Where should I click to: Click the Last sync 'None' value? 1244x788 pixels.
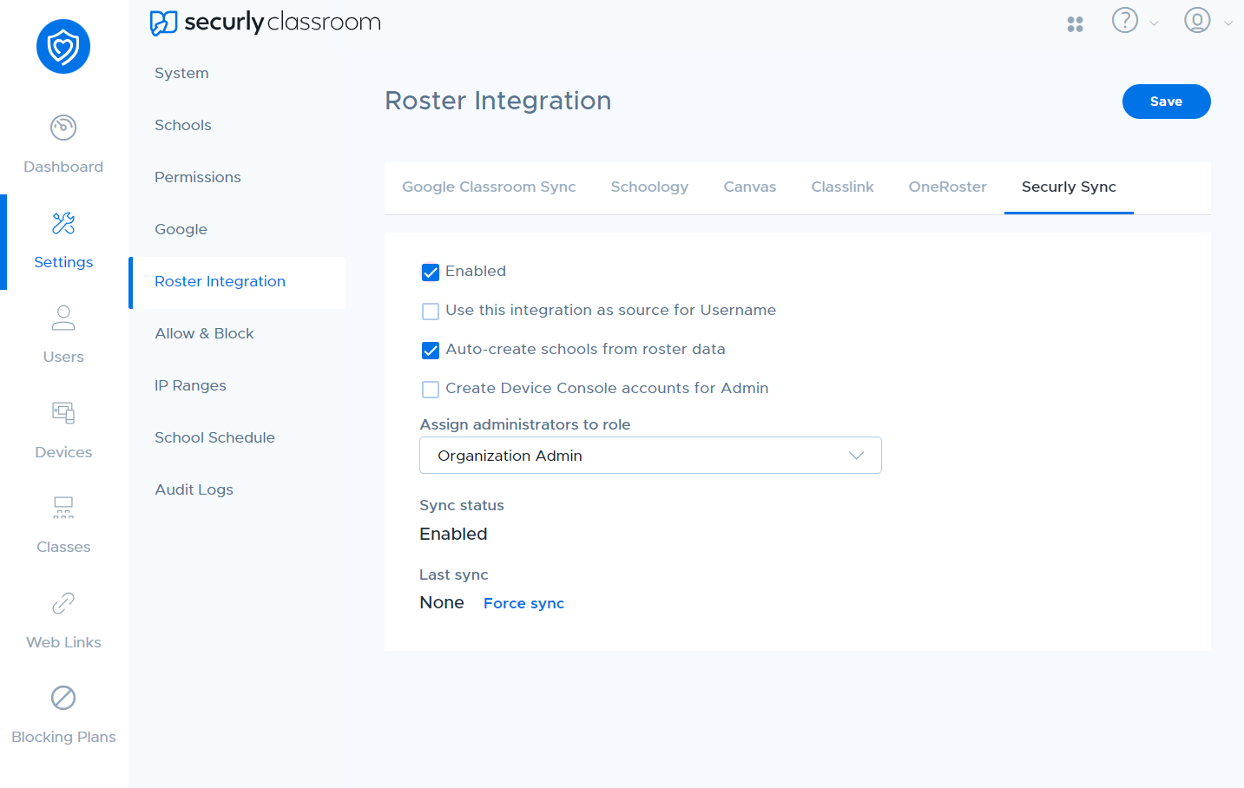pos(442,602)
